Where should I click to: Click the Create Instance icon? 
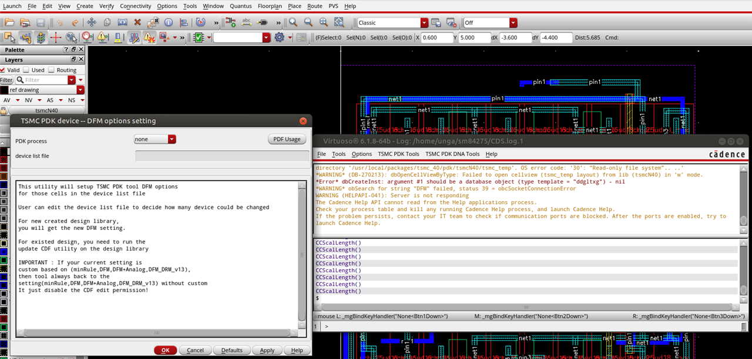tap(231, 22)
